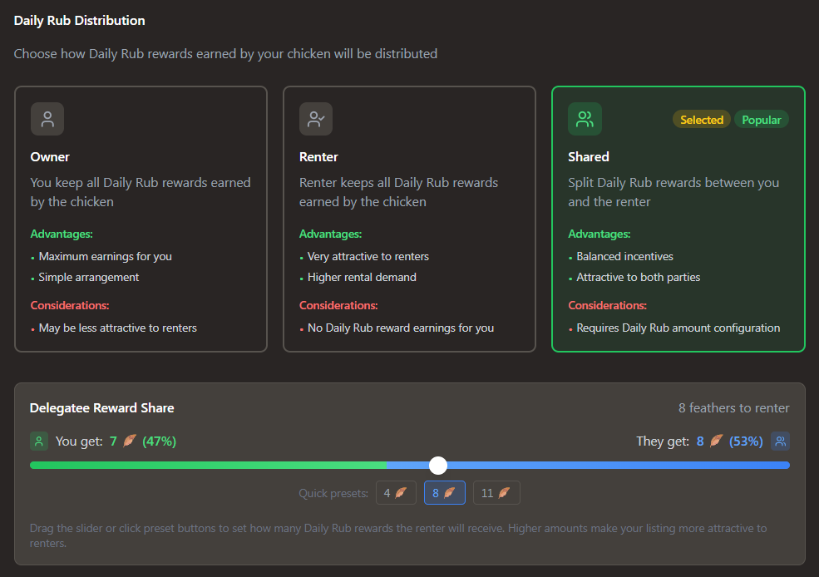Screen dimensions: 819x577
Task: Click the yellow Selected badge
Action: pos(701,120)
